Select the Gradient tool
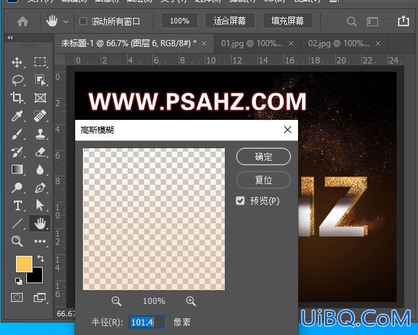 click(17, 170)
